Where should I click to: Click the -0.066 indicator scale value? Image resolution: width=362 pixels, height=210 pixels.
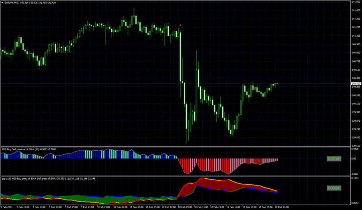pos(355,174)
